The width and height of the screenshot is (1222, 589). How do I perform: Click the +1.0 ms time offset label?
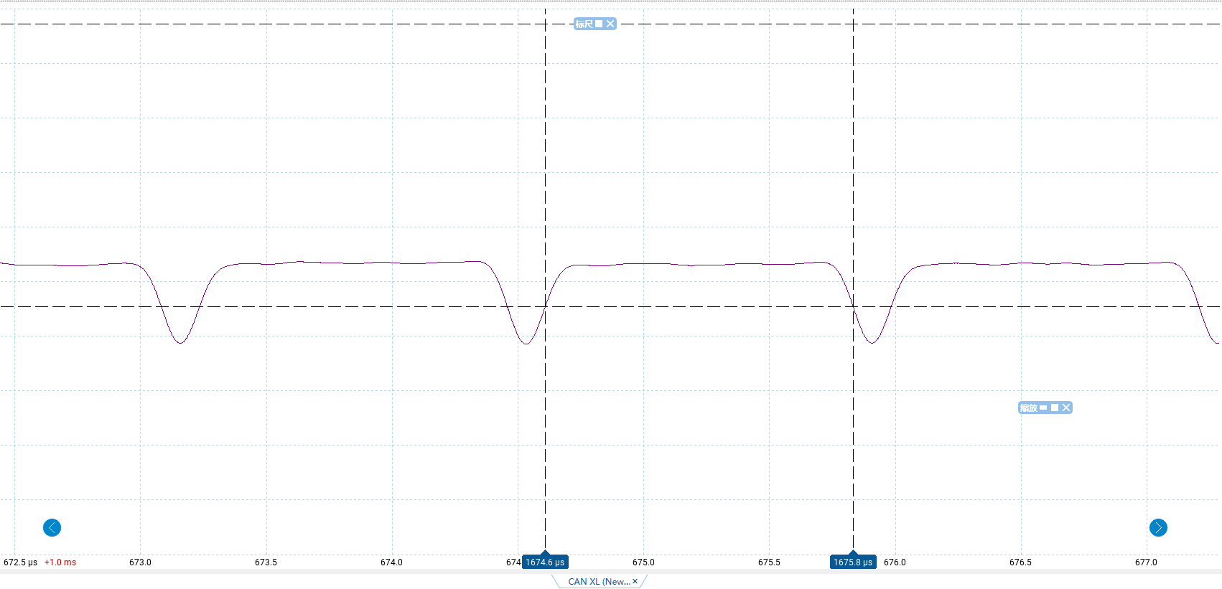point(60,562)
